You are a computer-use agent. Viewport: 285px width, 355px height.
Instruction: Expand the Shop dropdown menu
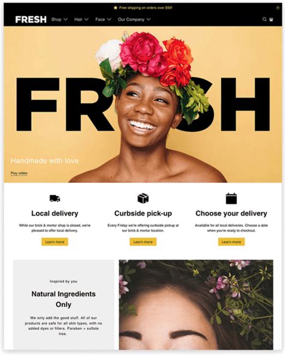[60, 19]
